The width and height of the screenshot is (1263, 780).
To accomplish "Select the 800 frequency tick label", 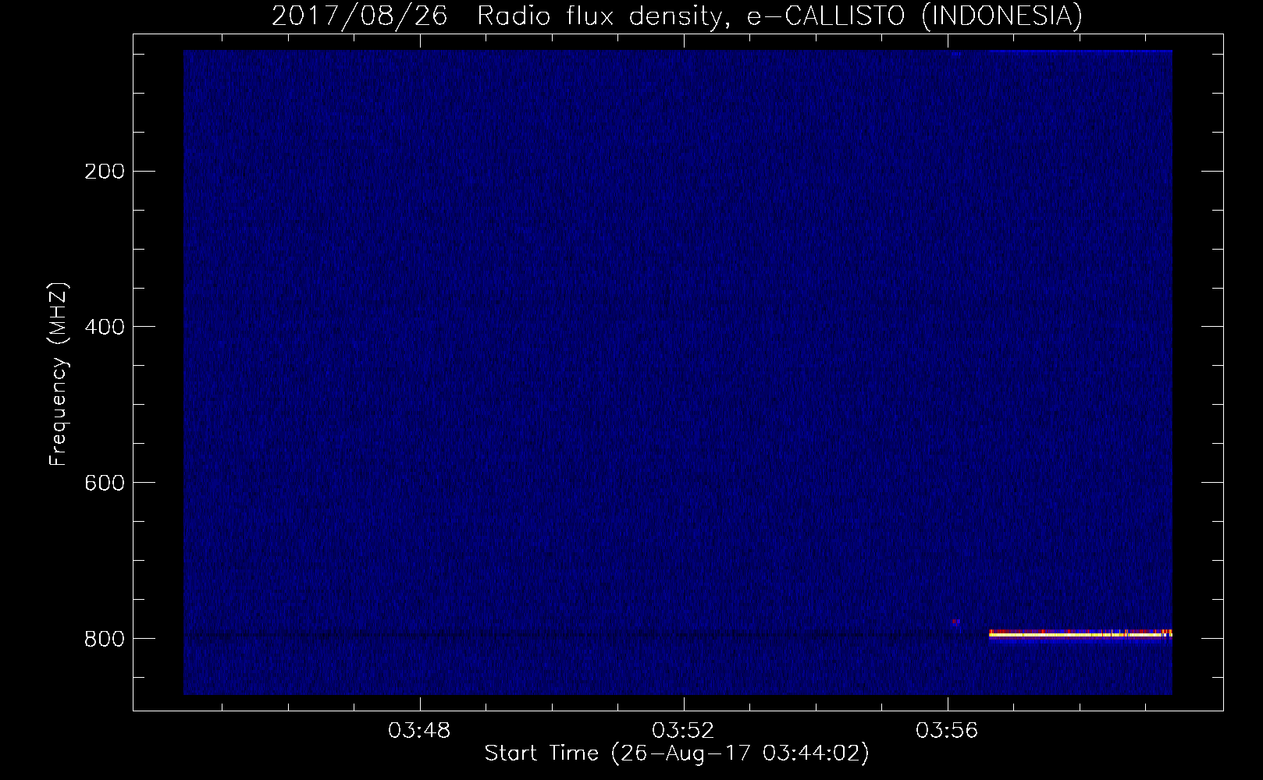I will (105, 639).
